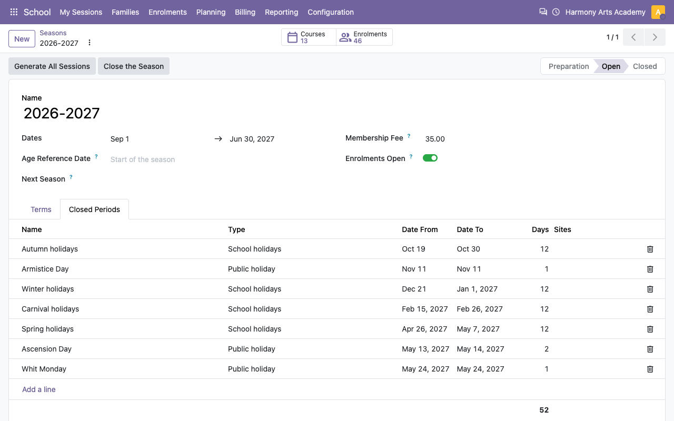
Task: Open the conversations chat icon
Action: (543, 12)
